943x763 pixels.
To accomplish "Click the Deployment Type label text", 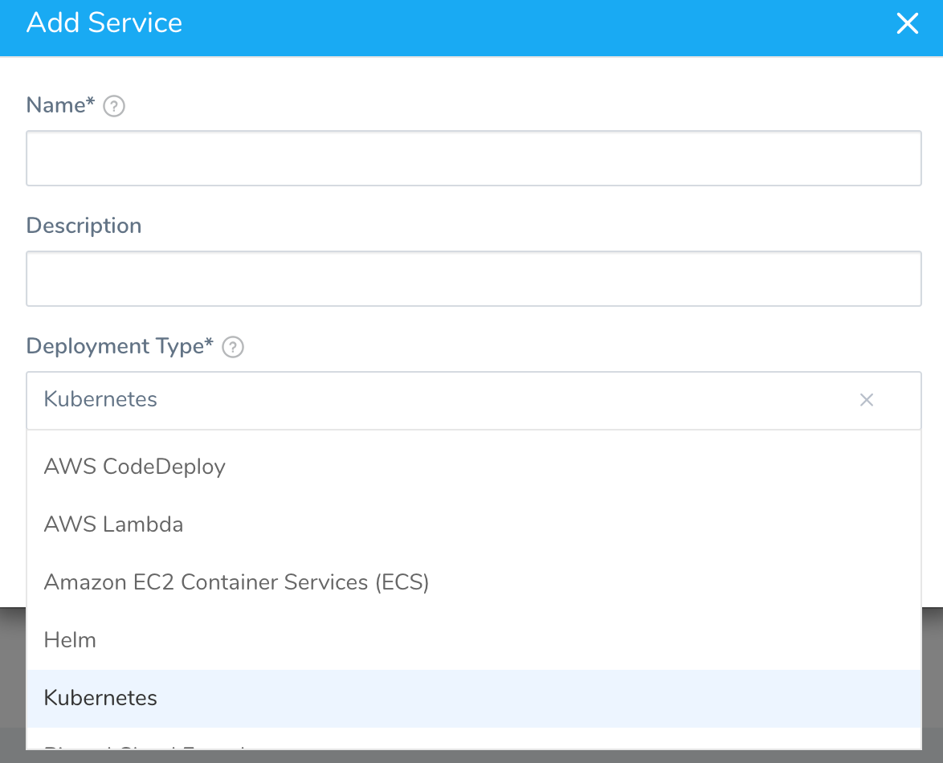I will pyautogui.click(x=119, y=346).
